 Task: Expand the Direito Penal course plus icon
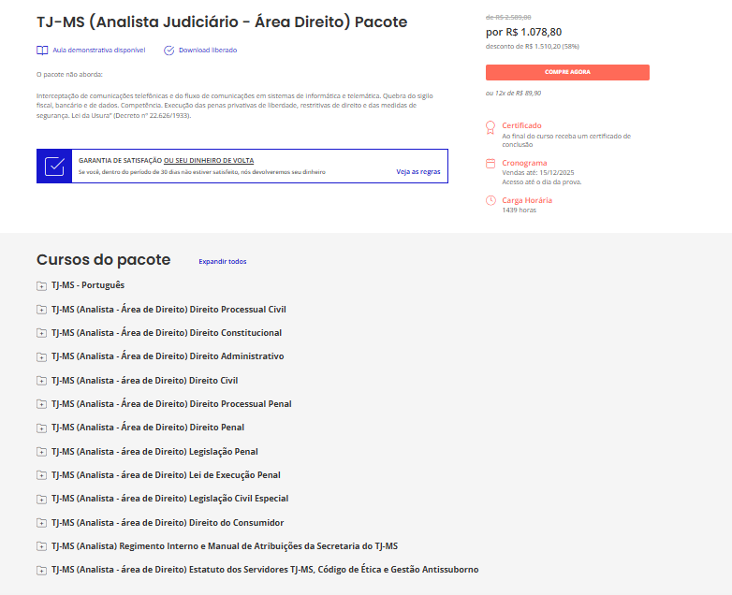[41, 428]
